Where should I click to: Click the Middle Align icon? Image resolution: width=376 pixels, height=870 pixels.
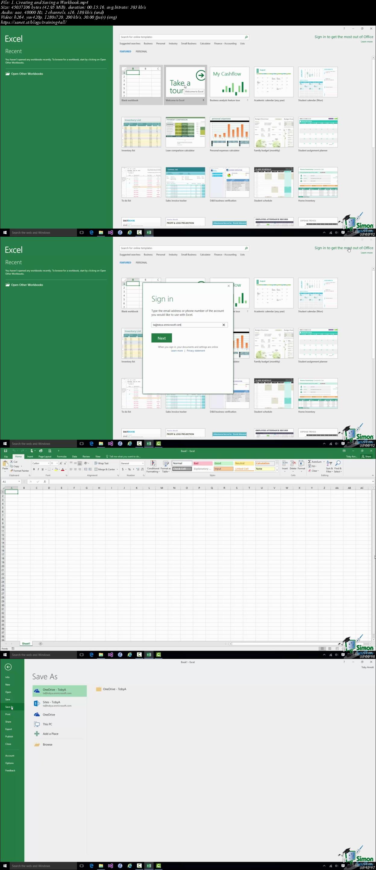(x=75, y=463)
